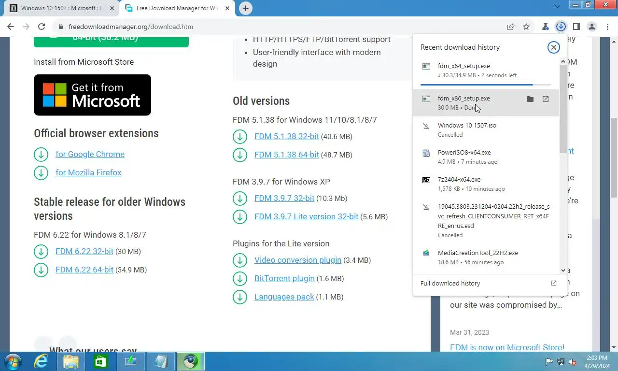This screenshot has height=371, width=618.
Task: Download FDM 6.22 32-bit
Action: pyautogui.click(x=84, y=251)
